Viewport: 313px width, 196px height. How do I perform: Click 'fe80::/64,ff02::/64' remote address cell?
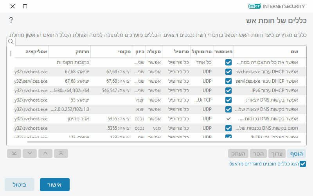(x=70, y=91)
